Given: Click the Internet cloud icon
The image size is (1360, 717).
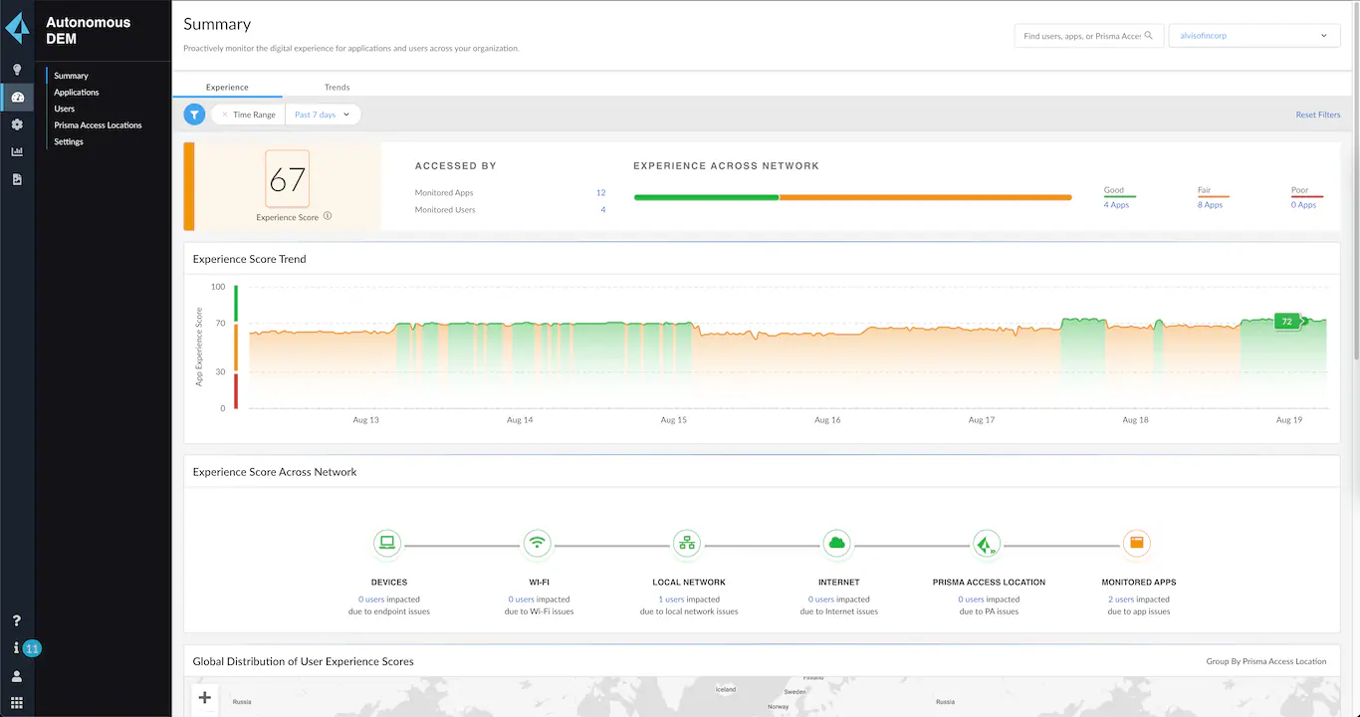Looking at the screenshot, I should click(x=836, y=544).
